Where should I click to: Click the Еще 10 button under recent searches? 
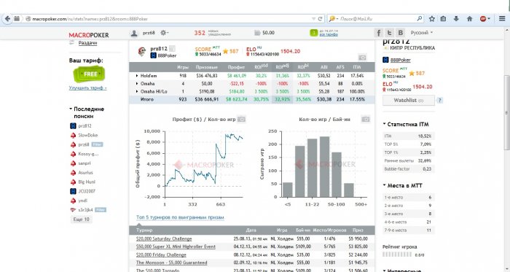click(x=81, y=219)
